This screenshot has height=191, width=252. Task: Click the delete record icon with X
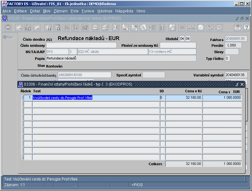(37, 27)
